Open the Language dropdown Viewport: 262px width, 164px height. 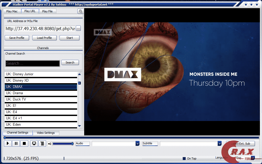click(253, 158)
